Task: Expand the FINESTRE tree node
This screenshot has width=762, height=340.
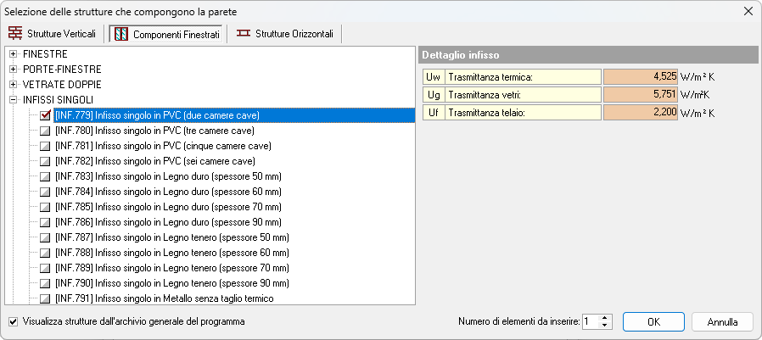Action: pyautogui.click(x=14, y=54)
